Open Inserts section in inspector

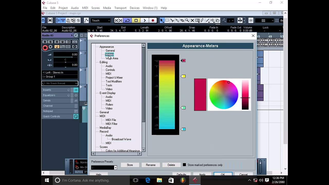[47, 90]
